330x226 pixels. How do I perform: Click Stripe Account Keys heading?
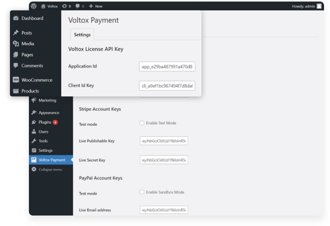tap(100, 109)
